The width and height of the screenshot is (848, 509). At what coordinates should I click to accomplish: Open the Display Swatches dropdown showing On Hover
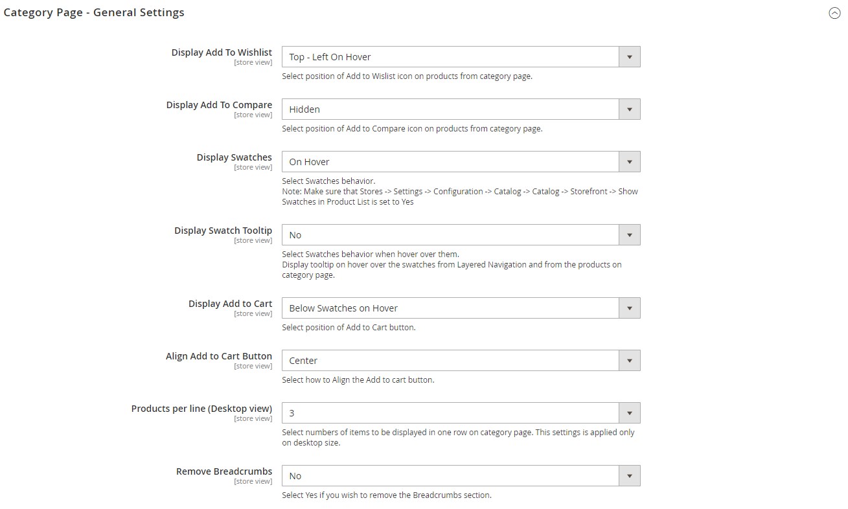point(461,162)
